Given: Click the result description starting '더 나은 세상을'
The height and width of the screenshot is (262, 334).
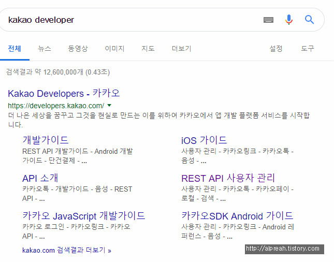Looking at the screenshot, I should (158, 120).
